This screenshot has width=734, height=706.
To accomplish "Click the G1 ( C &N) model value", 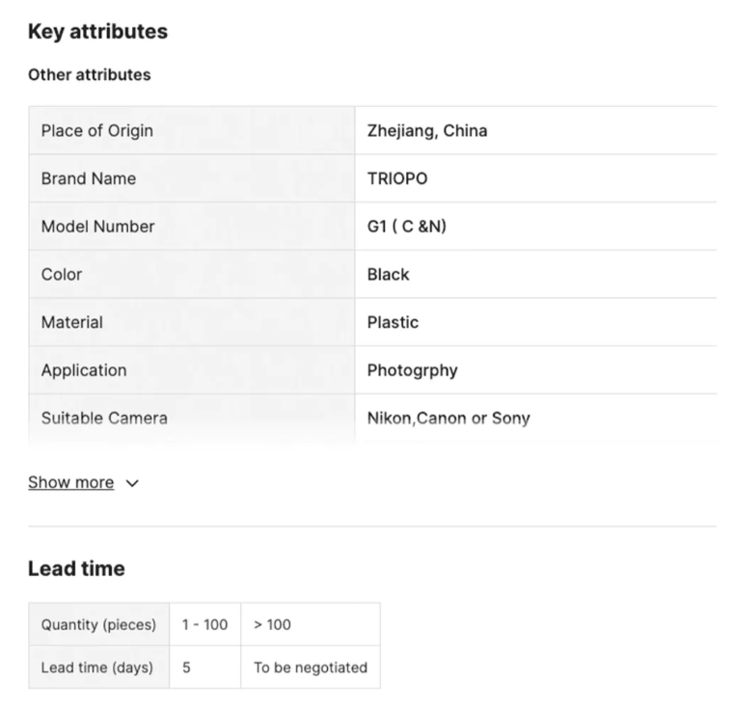I will point(406,227).
